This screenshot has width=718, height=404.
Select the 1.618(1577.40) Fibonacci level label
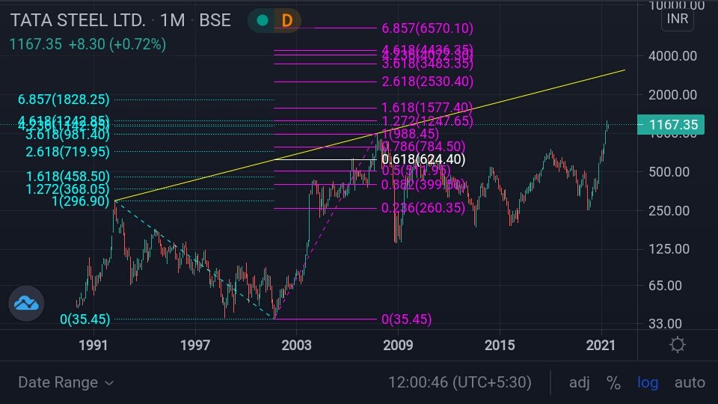click(x=427, y=108)
